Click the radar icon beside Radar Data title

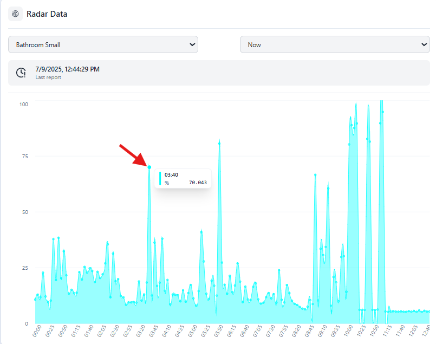(16, 14)
